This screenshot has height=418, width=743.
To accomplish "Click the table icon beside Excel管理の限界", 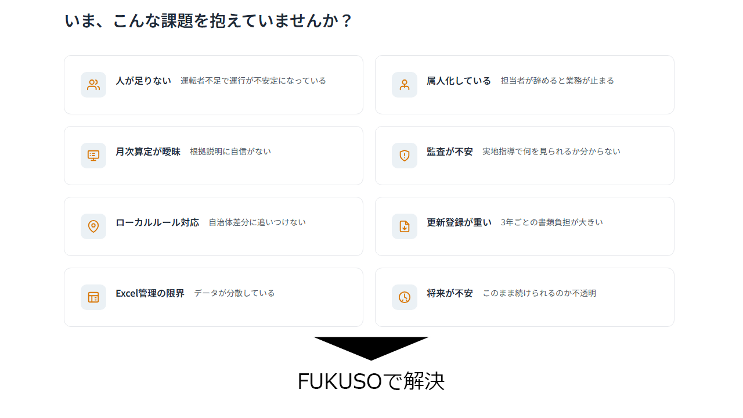I will click(93, 297).
